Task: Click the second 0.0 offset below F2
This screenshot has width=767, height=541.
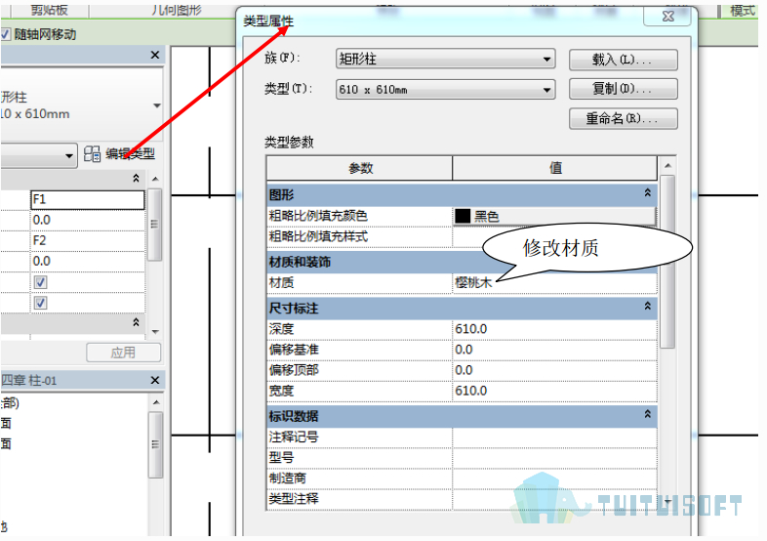Action: [x=88, y=262]
